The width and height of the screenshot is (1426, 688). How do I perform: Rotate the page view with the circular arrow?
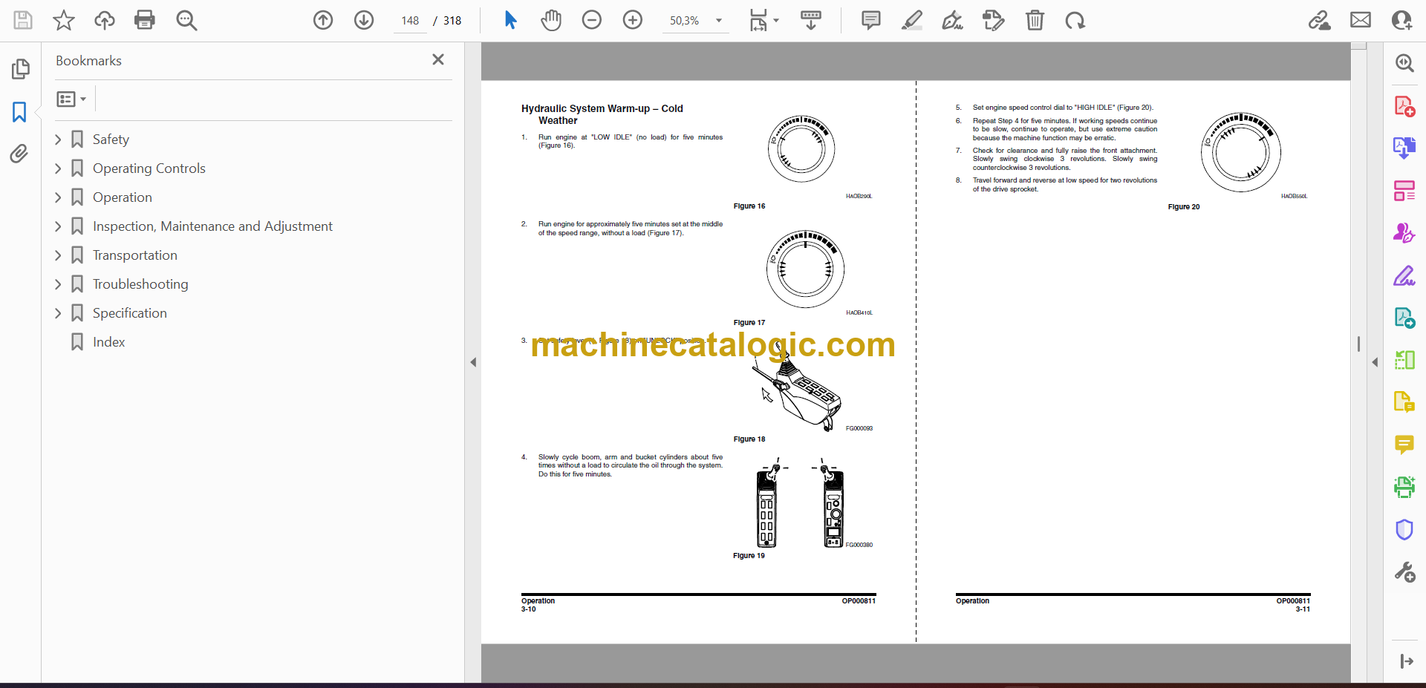click(1075, 20)
